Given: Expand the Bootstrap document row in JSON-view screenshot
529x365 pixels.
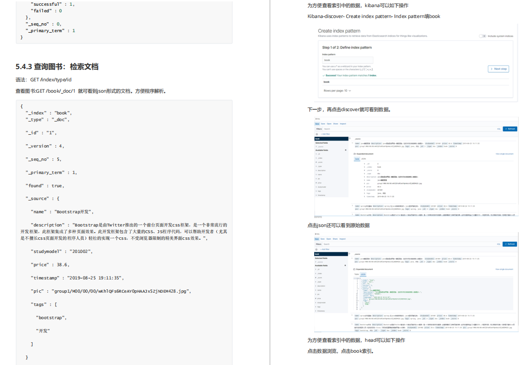Looking at the screenshot, I should (352, 324).
